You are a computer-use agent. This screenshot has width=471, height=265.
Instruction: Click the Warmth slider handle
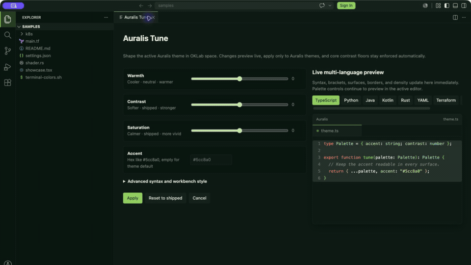coord(239,79)
